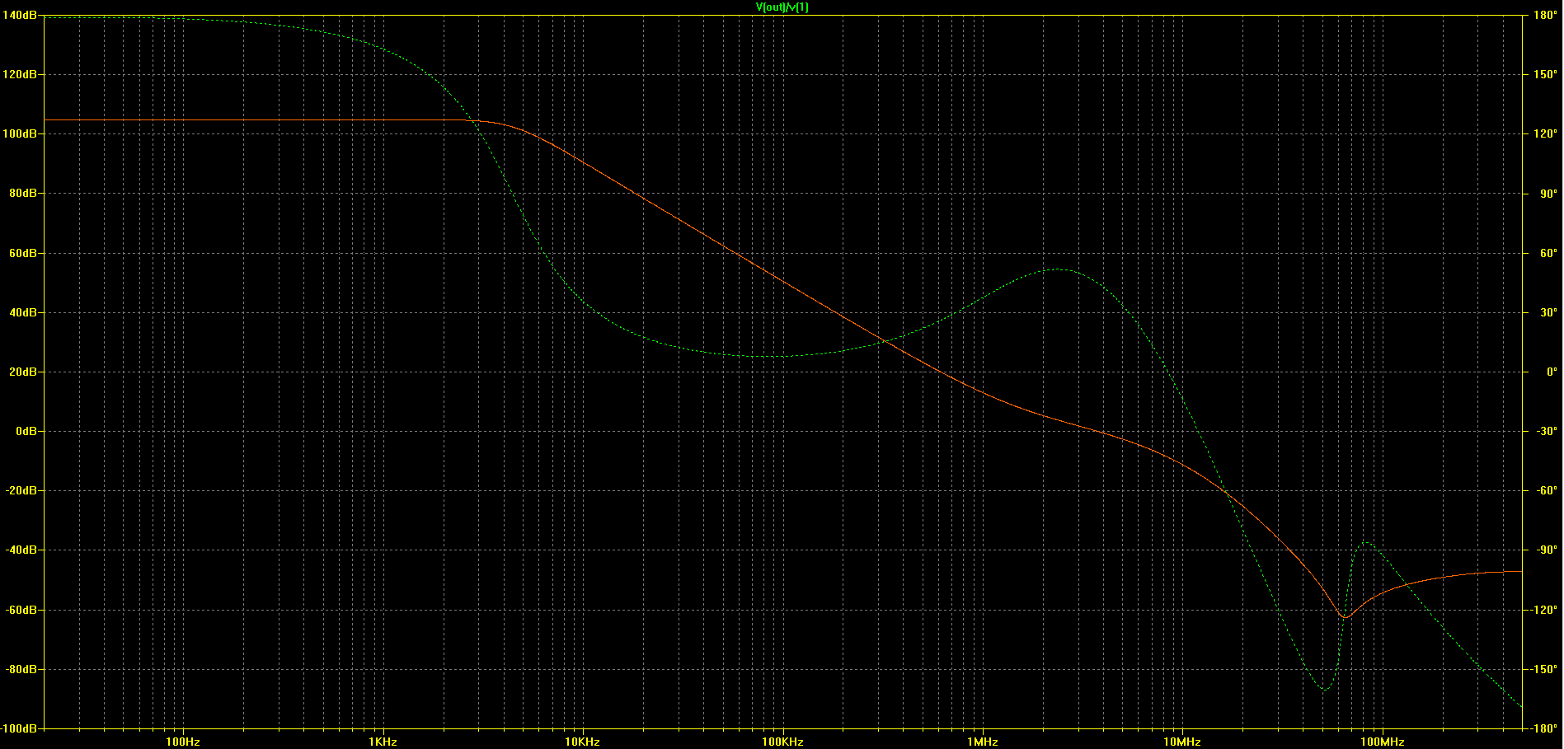Image resolution: width=1564 pixels, height=749 pixels.
Task: Click the positive 180° phase axis label
Action: coord(1544,15)
